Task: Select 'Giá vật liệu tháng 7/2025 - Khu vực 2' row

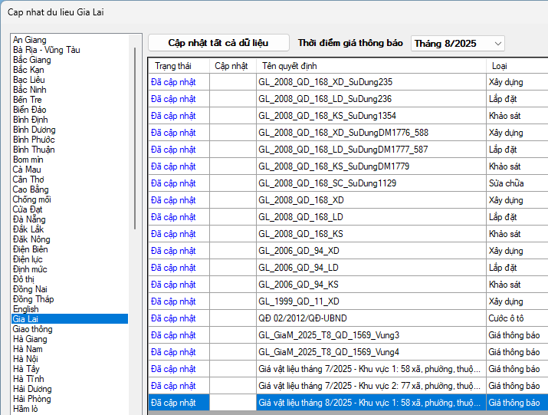Action: 348,386
